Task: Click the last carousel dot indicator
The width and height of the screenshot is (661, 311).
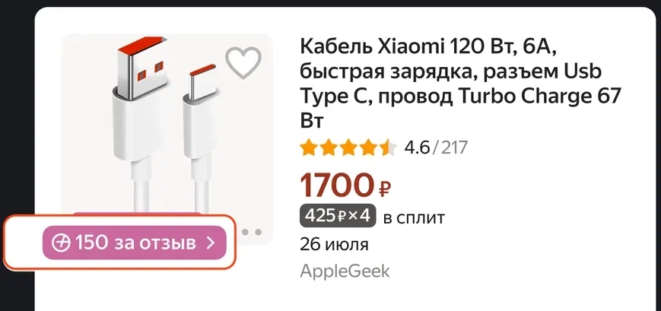Action: pyautogui.click(x=259, y=232)
